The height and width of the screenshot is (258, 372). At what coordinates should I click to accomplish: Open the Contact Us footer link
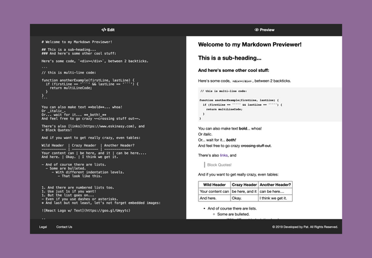pyautogui.click(x=64, y=227)
